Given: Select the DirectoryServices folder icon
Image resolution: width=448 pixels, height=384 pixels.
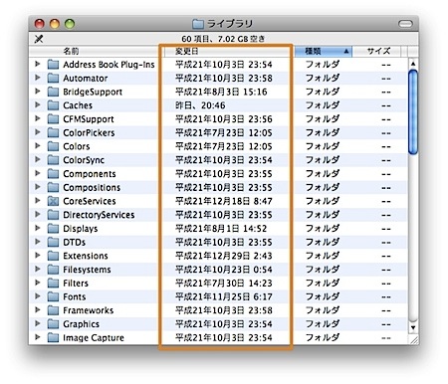Looking at the screenshot, I should [53, 215].
